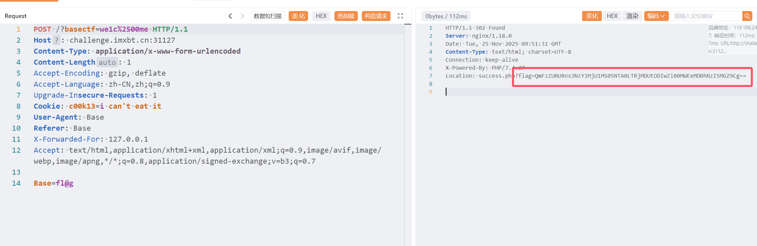This screenshot has height=246, width=757.
Task: Toggle response 美化 beautify mode
Action: click(x=592, y=16)
